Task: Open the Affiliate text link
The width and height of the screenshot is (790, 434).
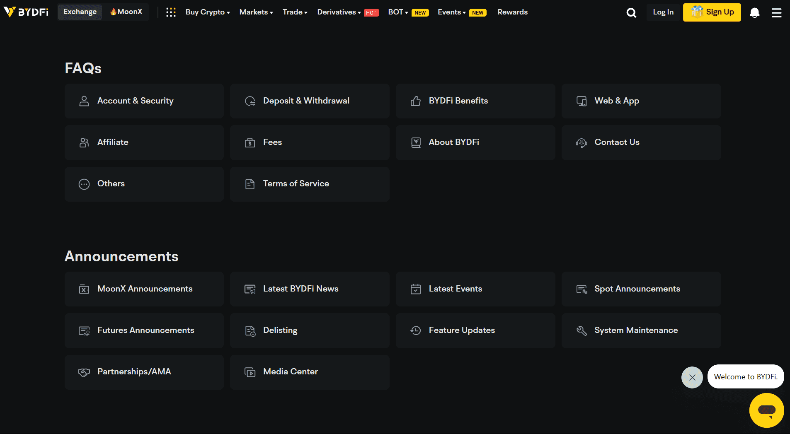Action: pos(113,142)
